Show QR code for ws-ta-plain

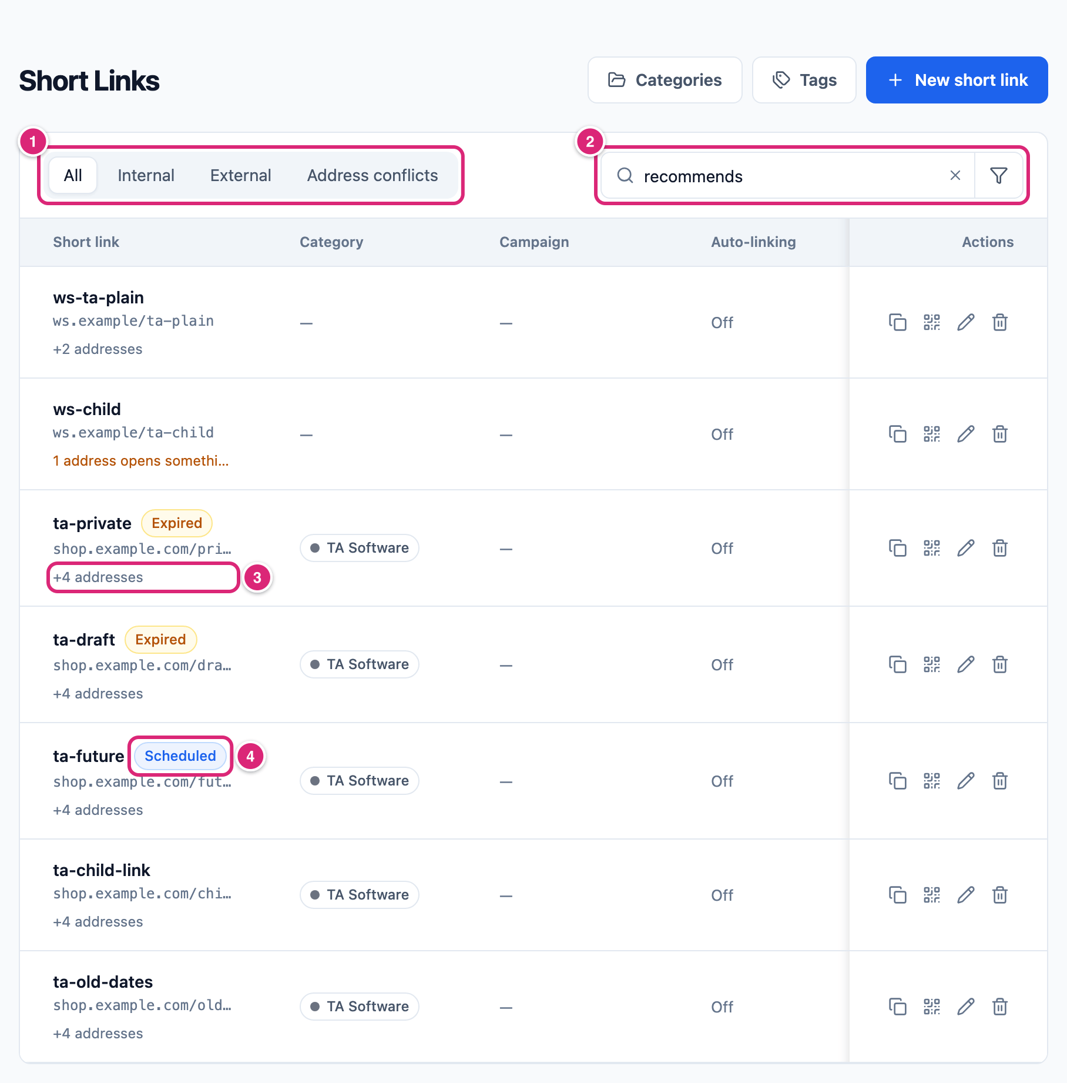pyautogui.click(x=931, y=322)
